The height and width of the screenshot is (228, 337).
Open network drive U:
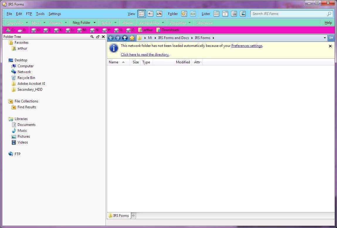118,30
